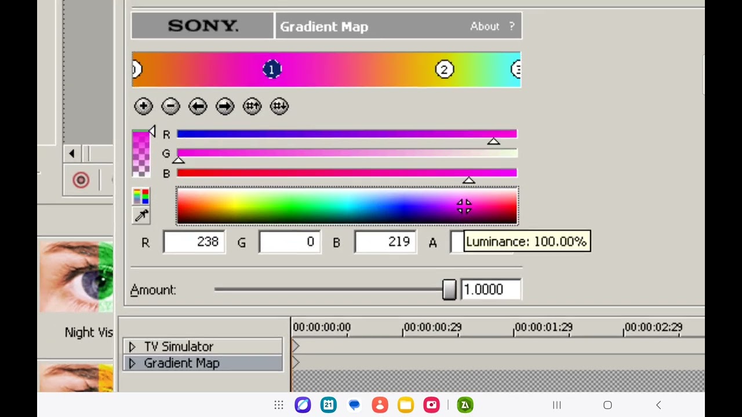Open the Samsung Internet browser icon

(x=303, y=405)
